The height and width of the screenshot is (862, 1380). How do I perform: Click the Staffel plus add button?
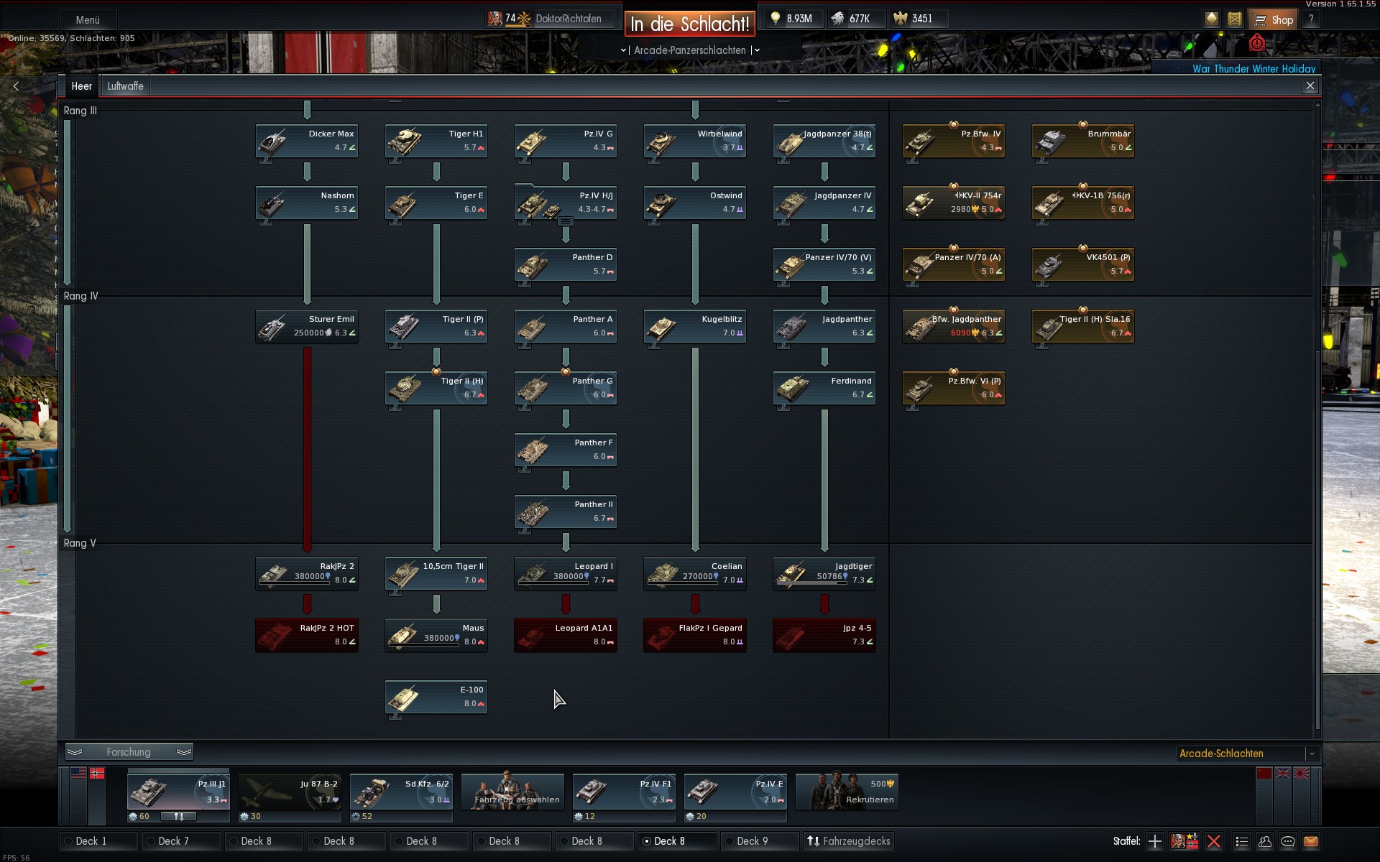pos(1154,841)
